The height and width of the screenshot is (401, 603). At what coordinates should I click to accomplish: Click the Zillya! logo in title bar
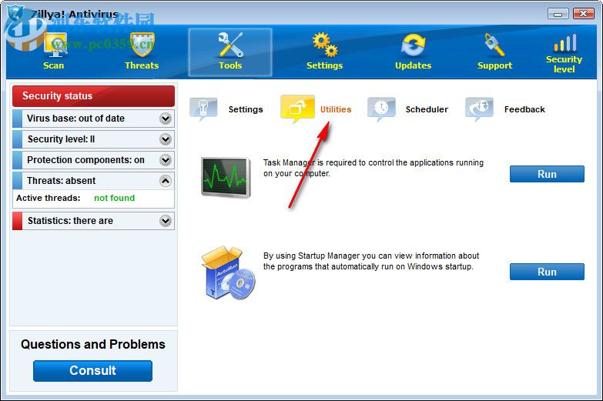[15, 13]
